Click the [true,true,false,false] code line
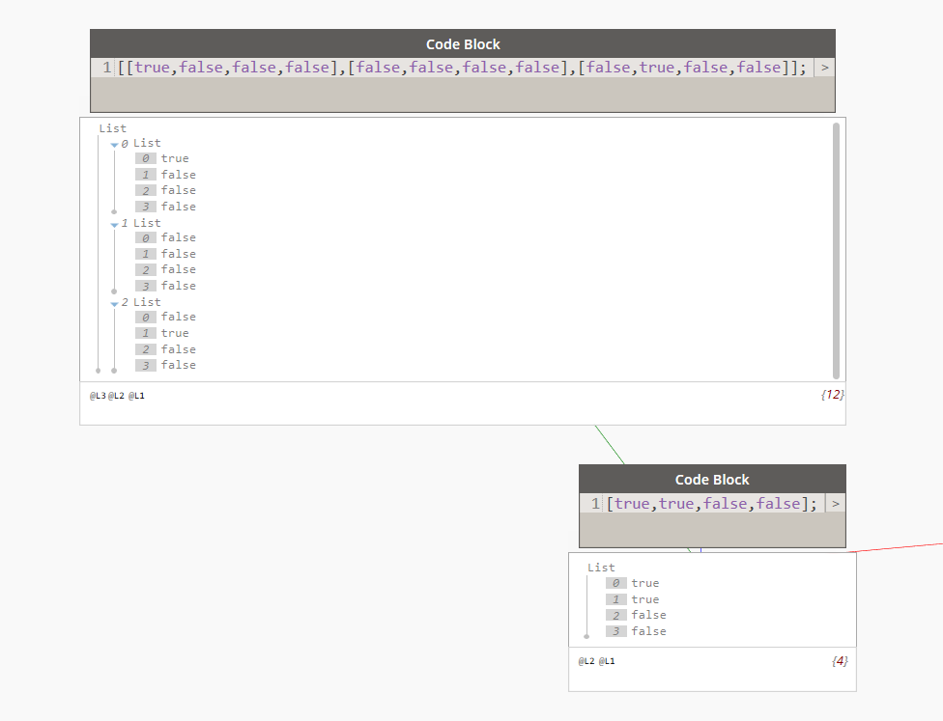Screen dimensions: 943x721 coord(712,504)
